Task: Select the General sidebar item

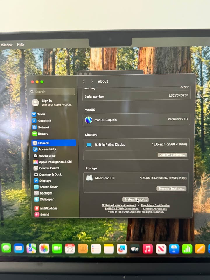Action: (x=54, y=143)
